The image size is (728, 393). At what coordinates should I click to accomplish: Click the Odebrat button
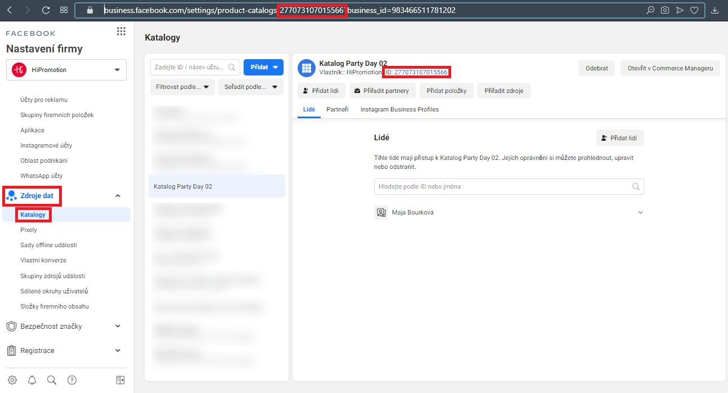[x=596, y=68]
